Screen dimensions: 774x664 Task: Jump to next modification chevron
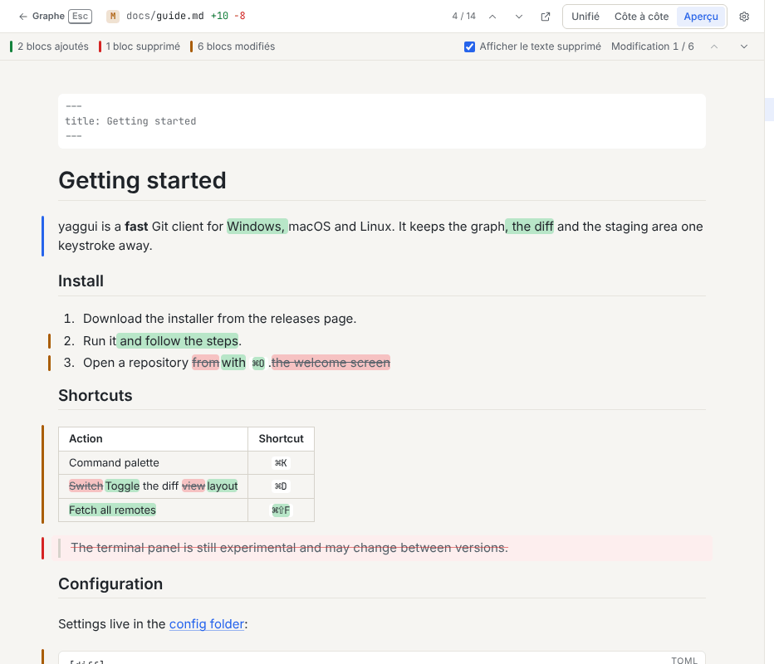click(744, 46)
